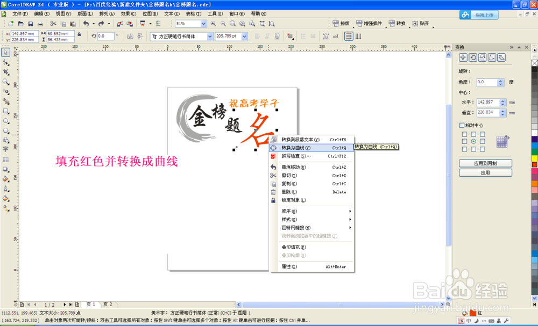The width and height of the screenshot is (538, 326).
Task: Toggle vertical text direction icon
Action: tap(358, 37)
